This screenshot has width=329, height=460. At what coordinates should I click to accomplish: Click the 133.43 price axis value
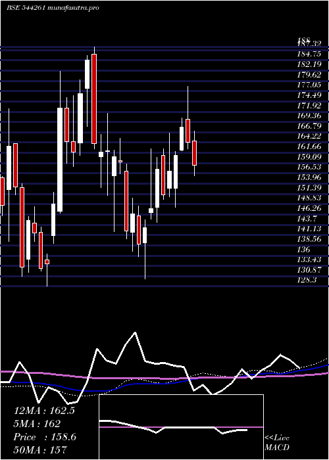(310, 260)
